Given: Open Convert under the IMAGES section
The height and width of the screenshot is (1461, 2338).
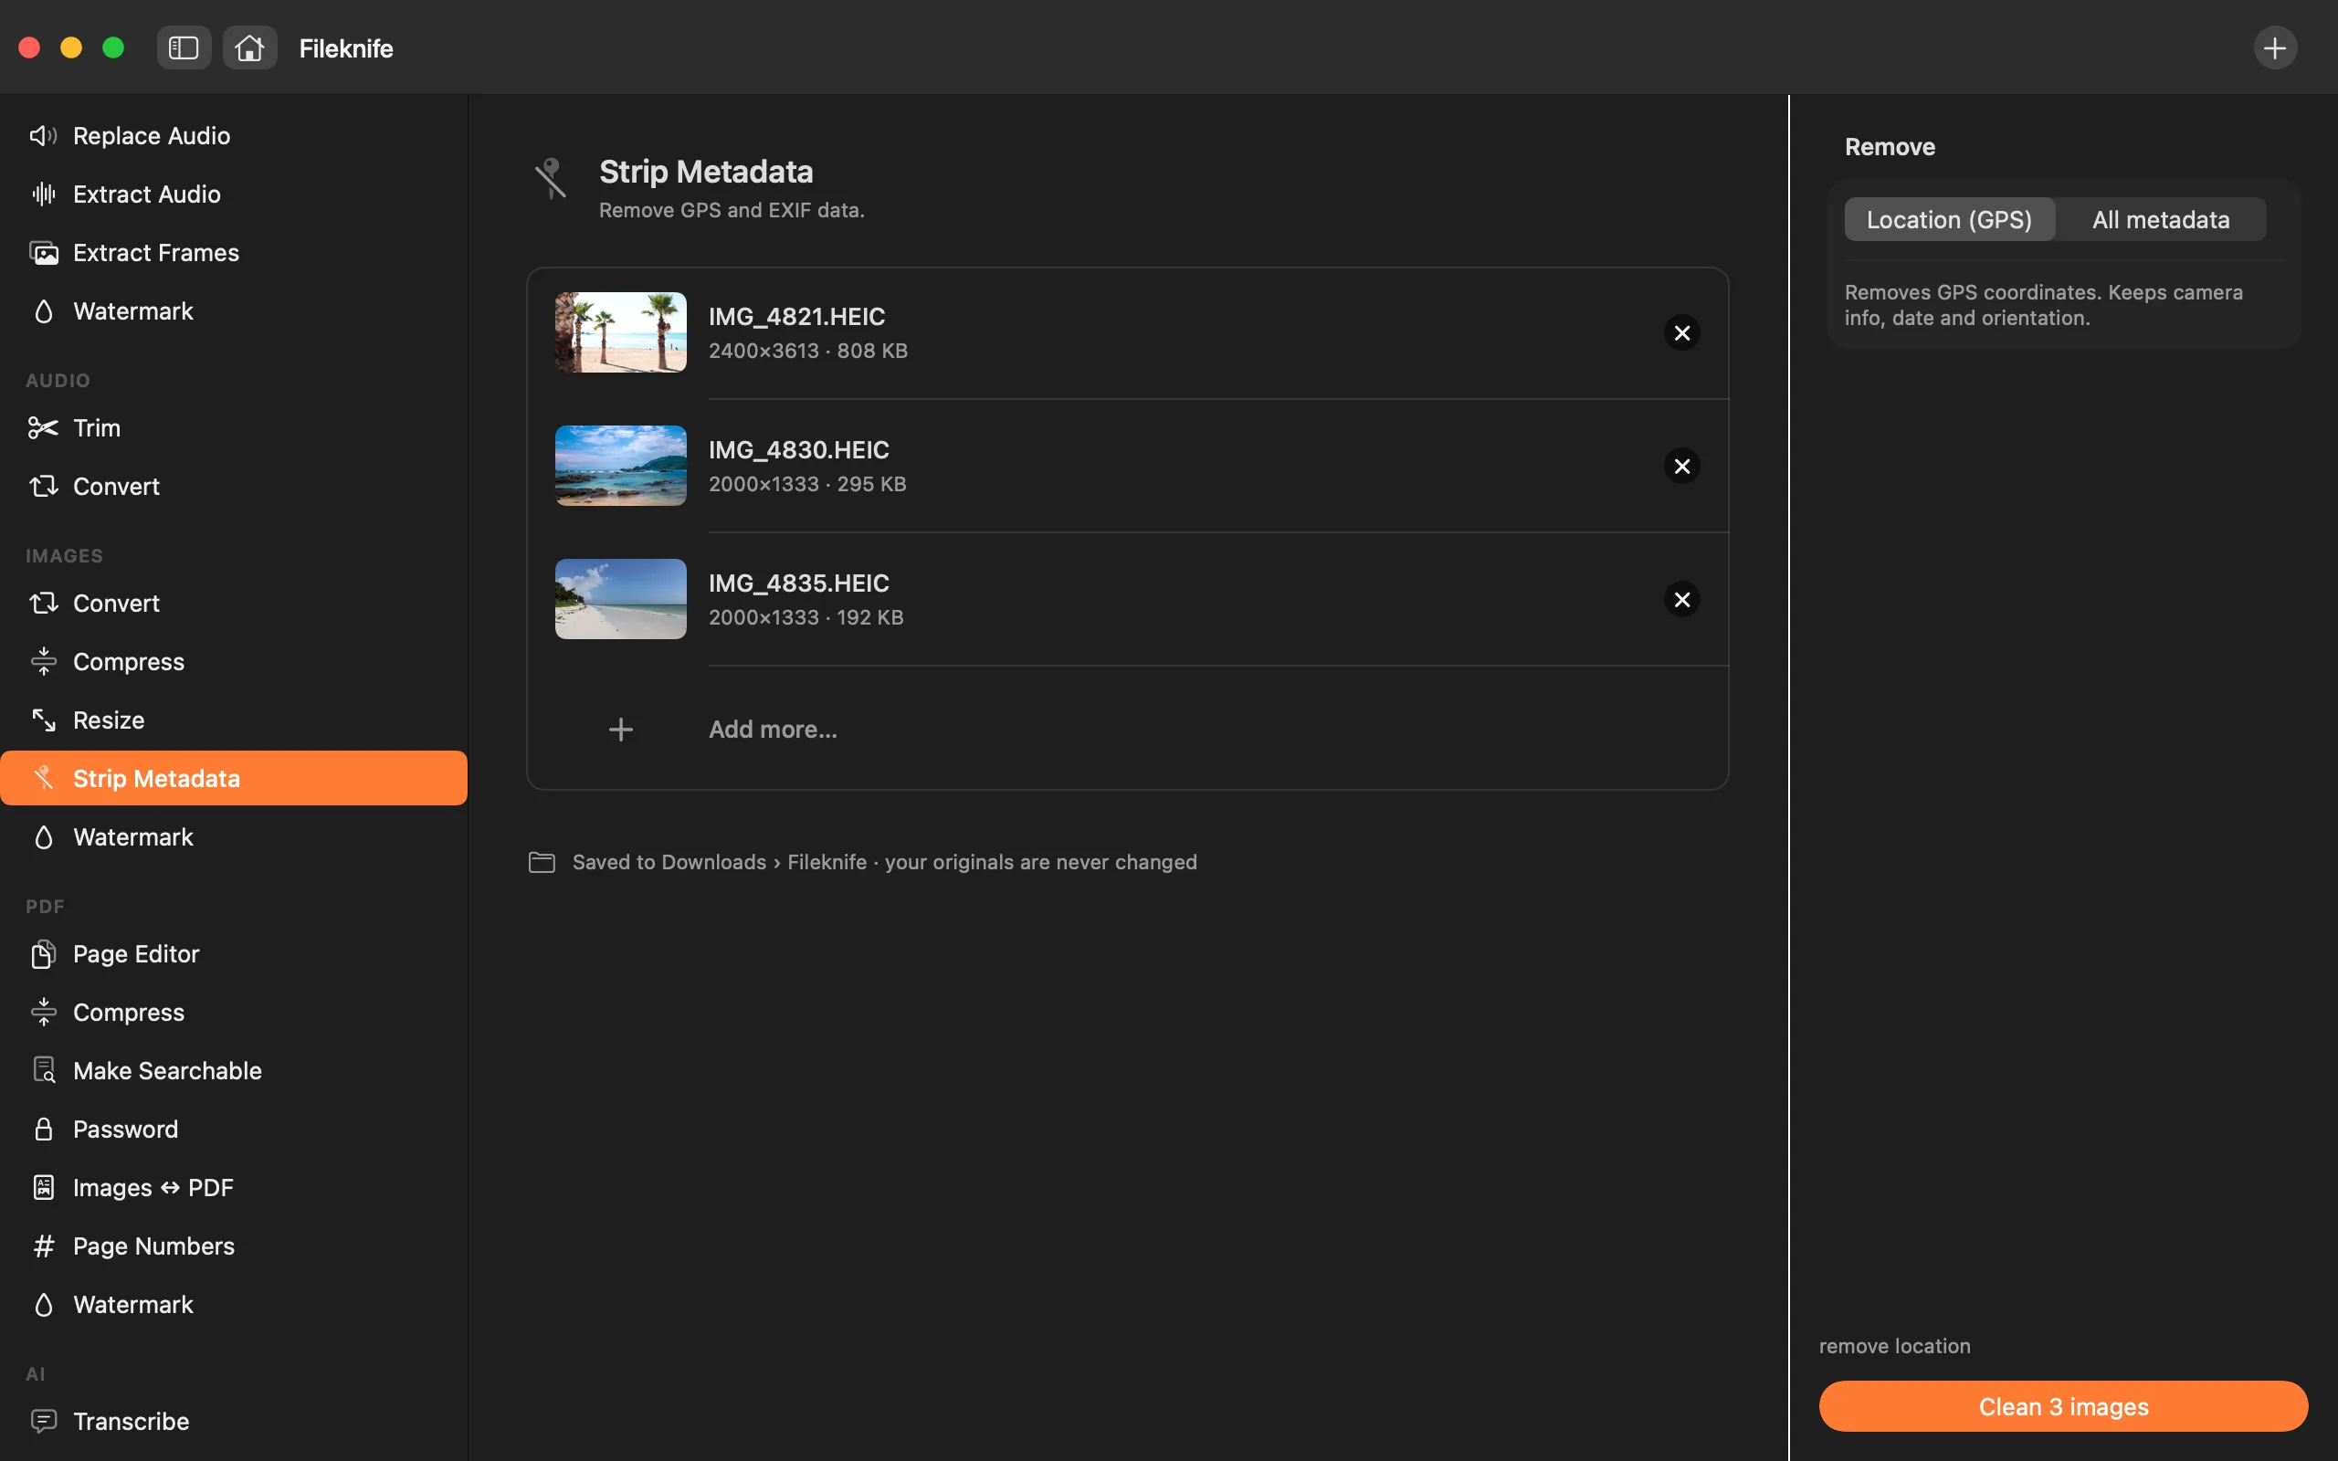Looking at the screenshot, I should [234, 603].
